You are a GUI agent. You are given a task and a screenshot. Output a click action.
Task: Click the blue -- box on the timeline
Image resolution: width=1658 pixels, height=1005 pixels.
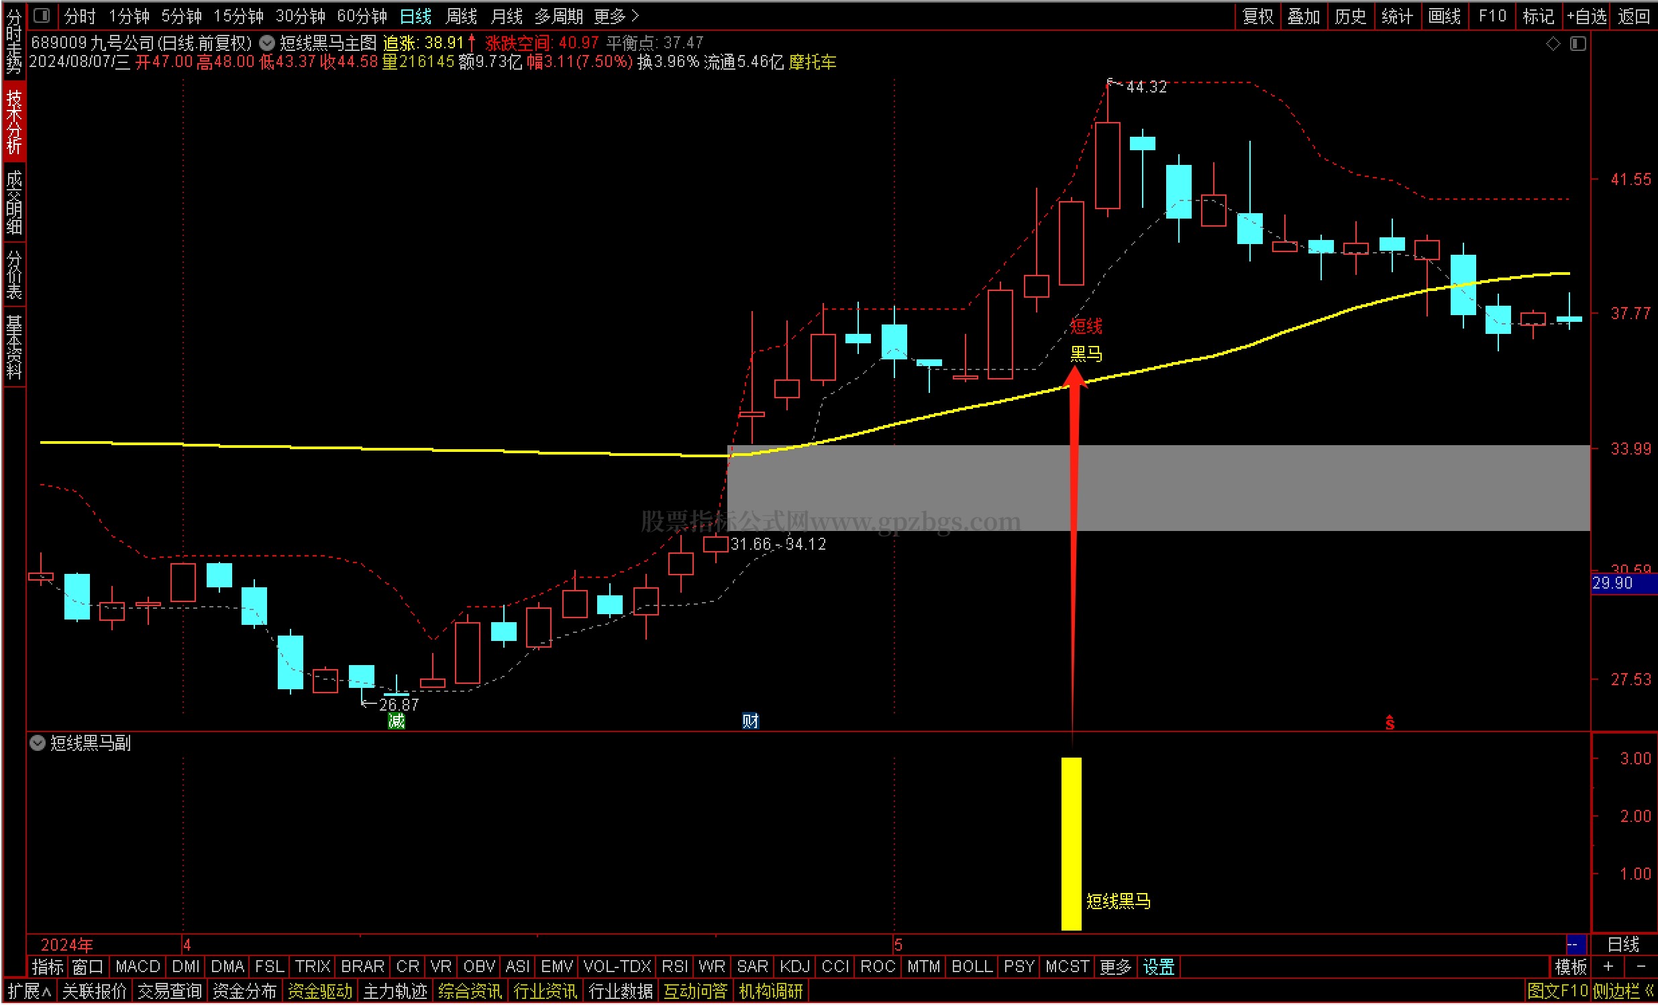[x=1576, y=945]
